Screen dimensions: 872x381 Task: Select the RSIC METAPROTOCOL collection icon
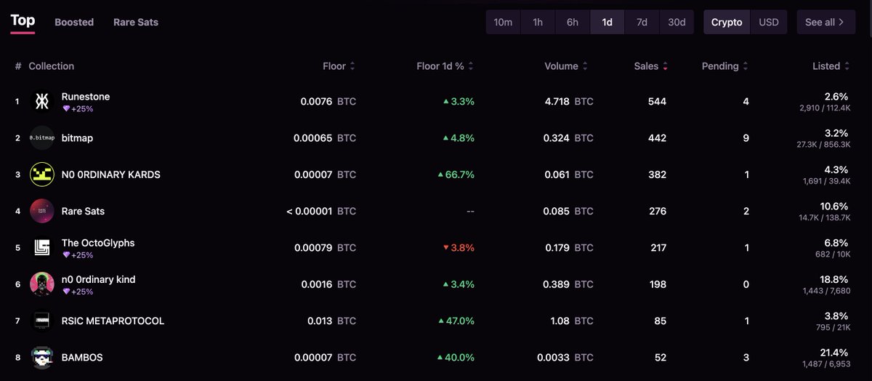click(42, 321)
